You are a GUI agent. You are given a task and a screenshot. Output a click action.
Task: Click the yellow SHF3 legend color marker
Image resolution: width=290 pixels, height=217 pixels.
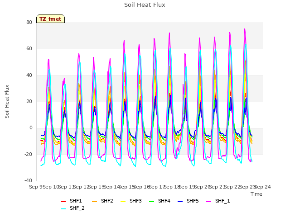click(x=123, y=202)
